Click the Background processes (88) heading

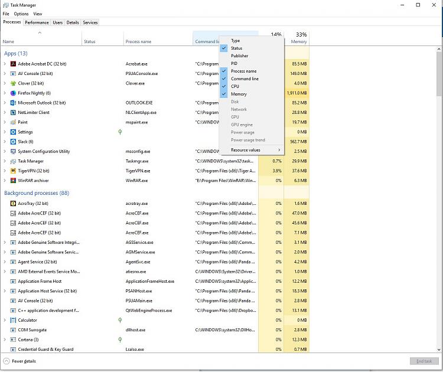point(37,193)
